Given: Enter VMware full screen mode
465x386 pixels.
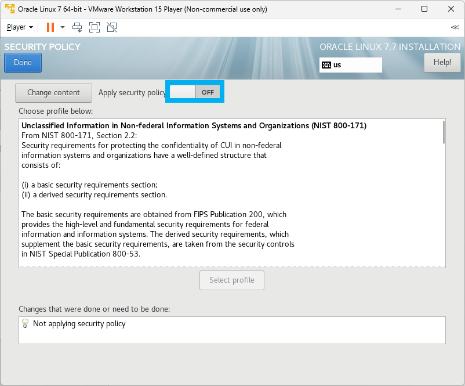Looking at the screenshot, I should tap(95, 27).
